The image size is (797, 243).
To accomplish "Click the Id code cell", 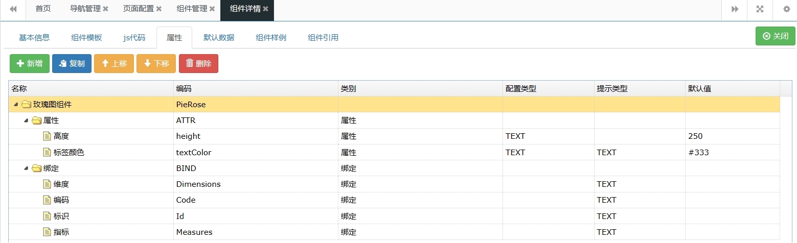I will [x=256, y=216].
